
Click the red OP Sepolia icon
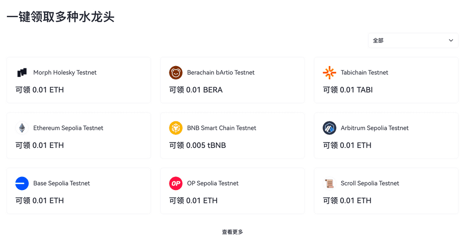point(176,183)
